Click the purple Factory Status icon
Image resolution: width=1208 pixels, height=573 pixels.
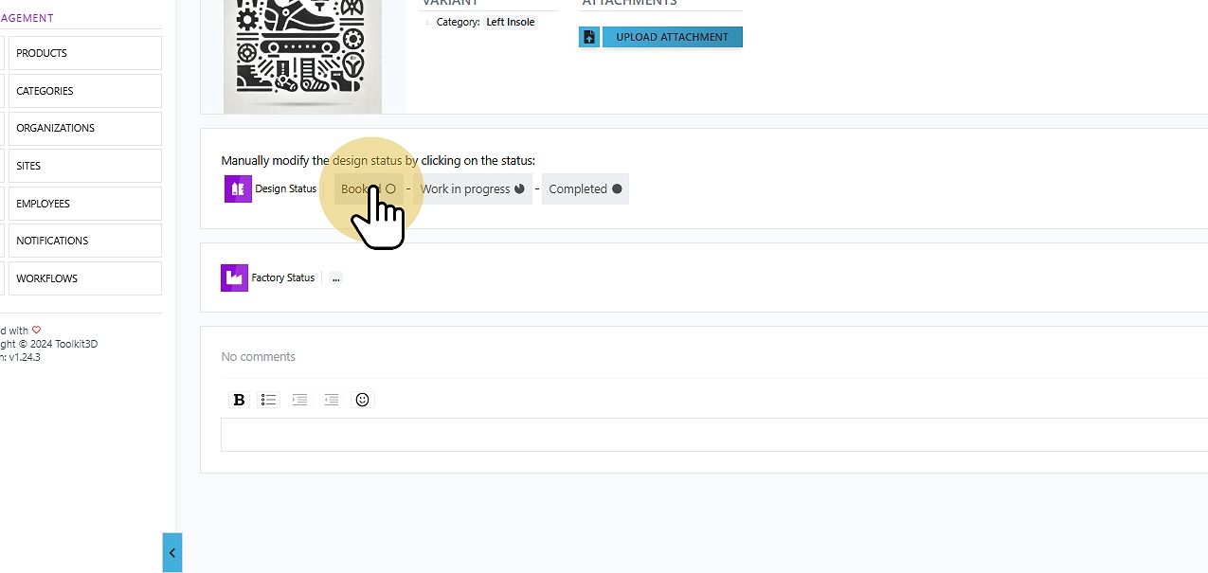point(234,278)
